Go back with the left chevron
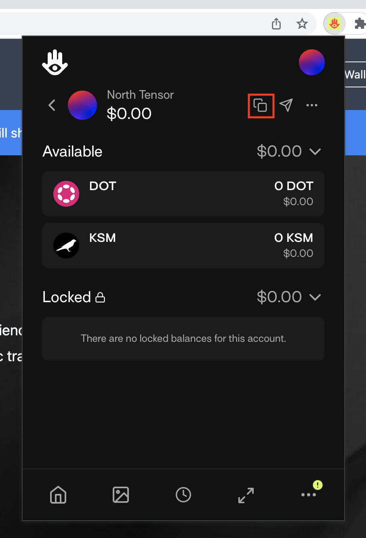Screen dimensions: 366x538 [52, 105]
